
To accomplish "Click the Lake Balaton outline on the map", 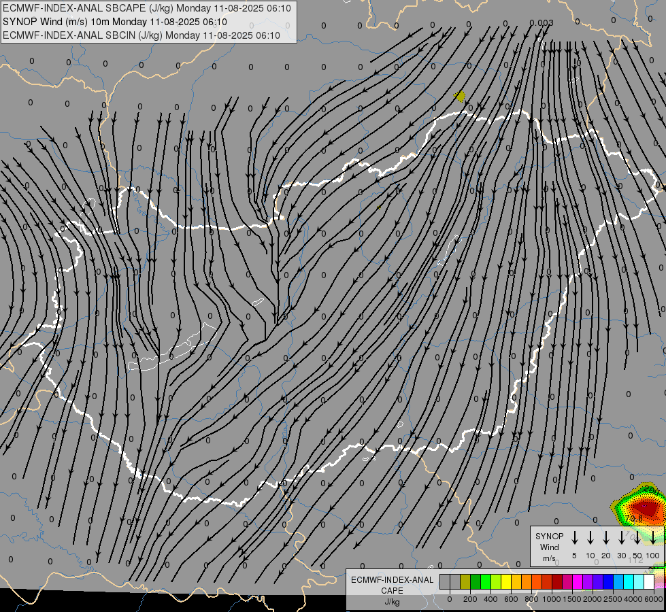I will pyautogui.click(x=172, y=347).
